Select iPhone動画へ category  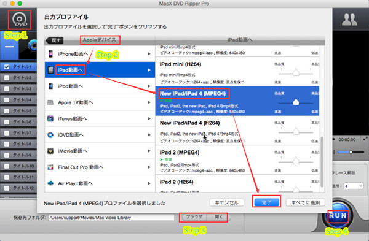tap(100, 54)
